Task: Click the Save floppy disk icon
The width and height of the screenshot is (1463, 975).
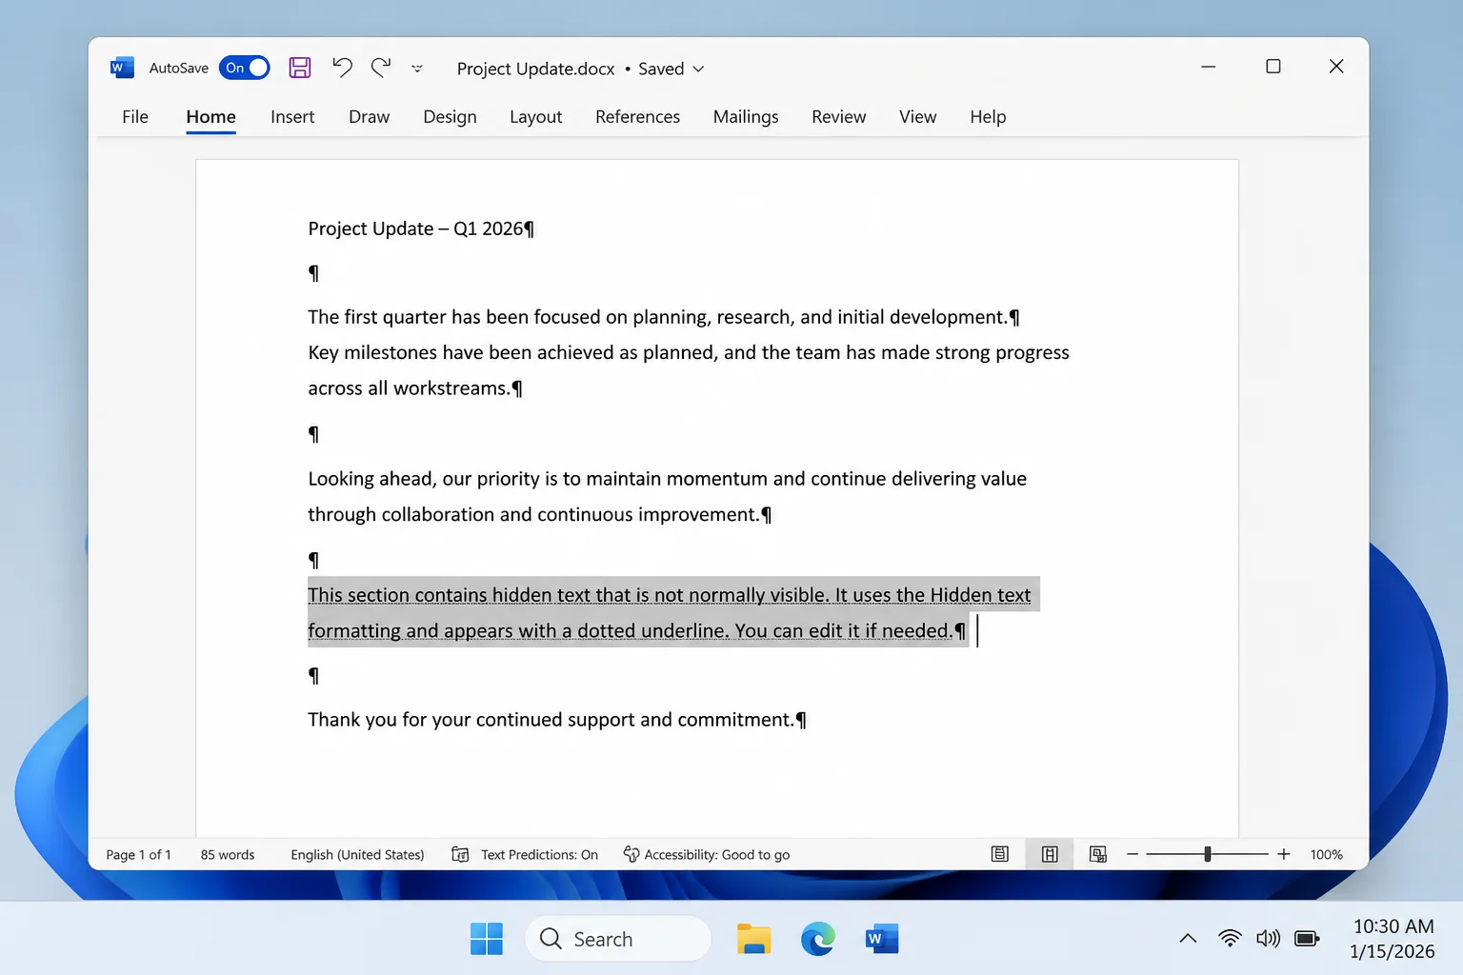Action: (x=300, y=68)
